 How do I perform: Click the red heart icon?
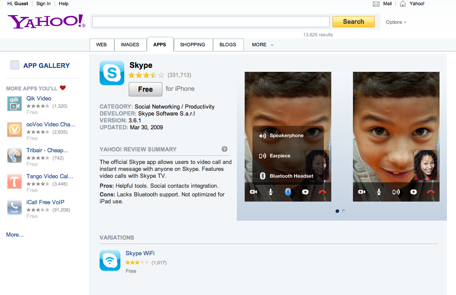point(63,88)
